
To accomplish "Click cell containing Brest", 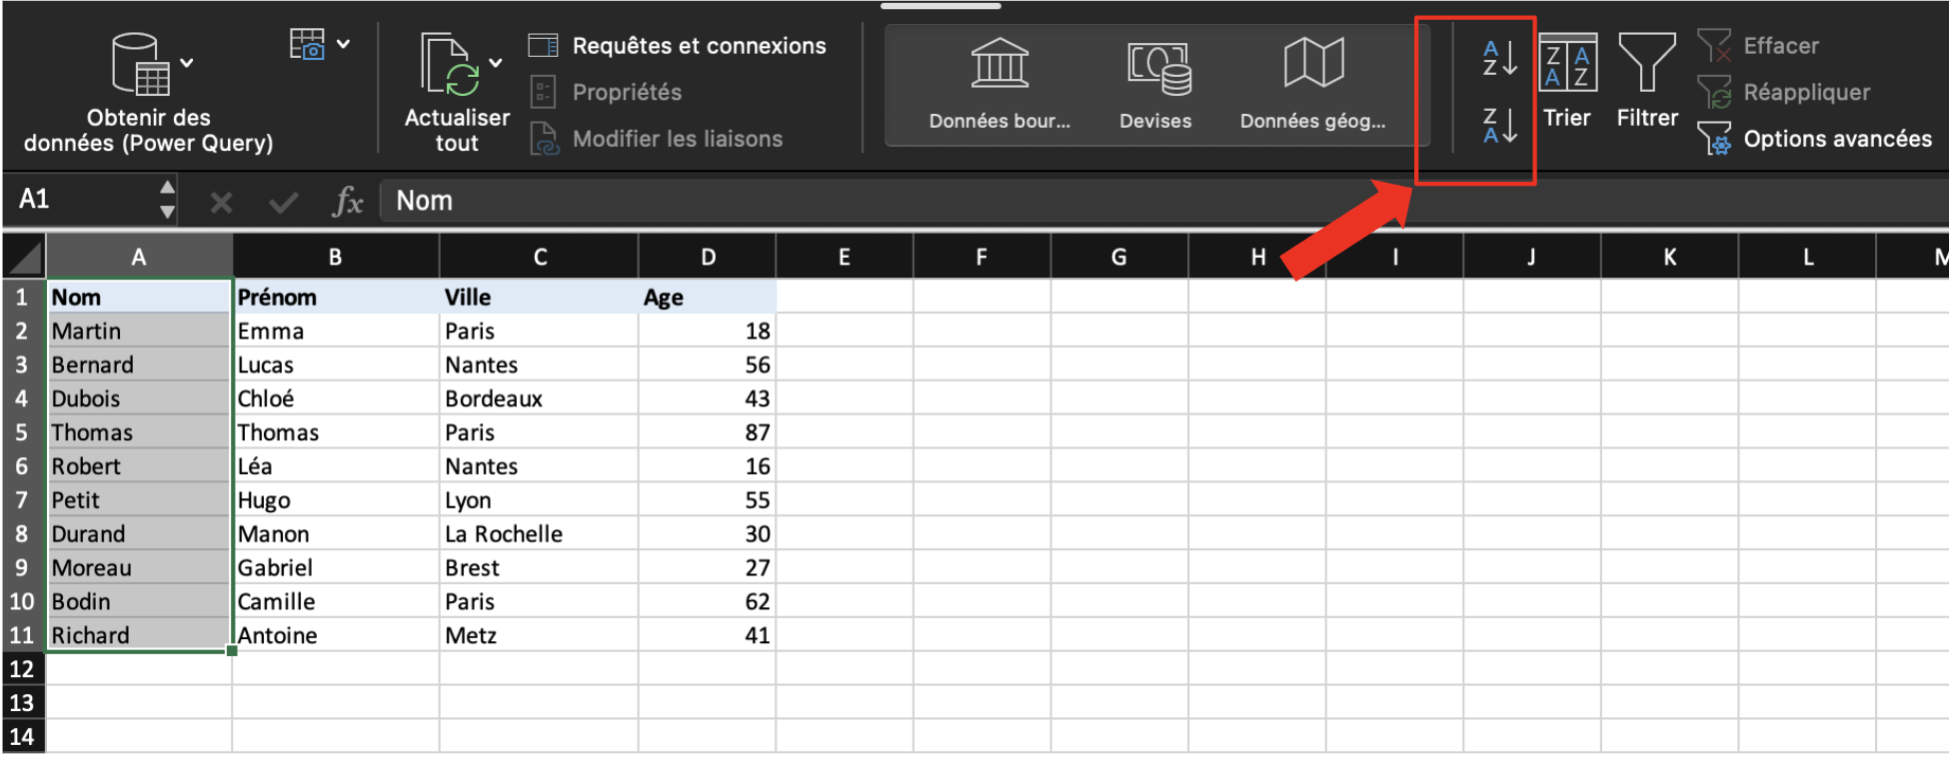I will (x=539, y=568).
